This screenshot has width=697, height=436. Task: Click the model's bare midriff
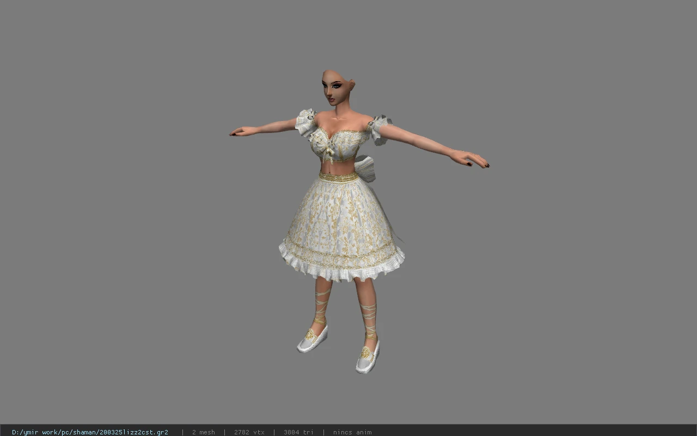338,167
